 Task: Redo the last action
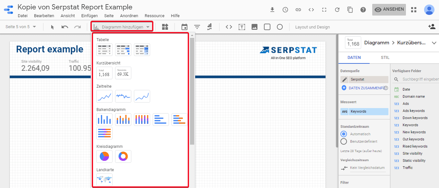tap(77, 27)
